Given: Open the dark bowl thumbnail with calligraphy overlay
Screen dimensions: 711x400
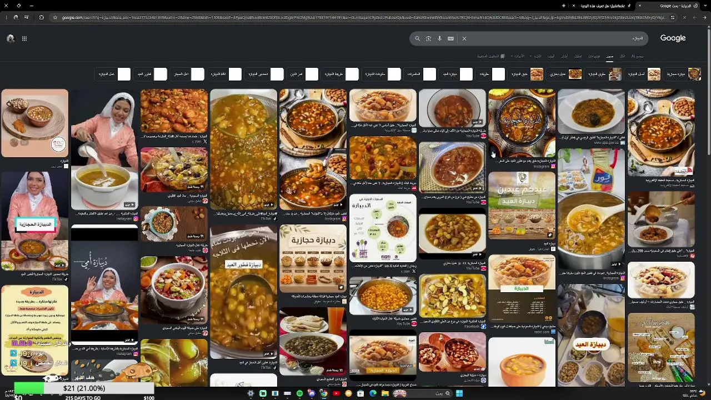Looking at the screenshot, I should [522, 123].
